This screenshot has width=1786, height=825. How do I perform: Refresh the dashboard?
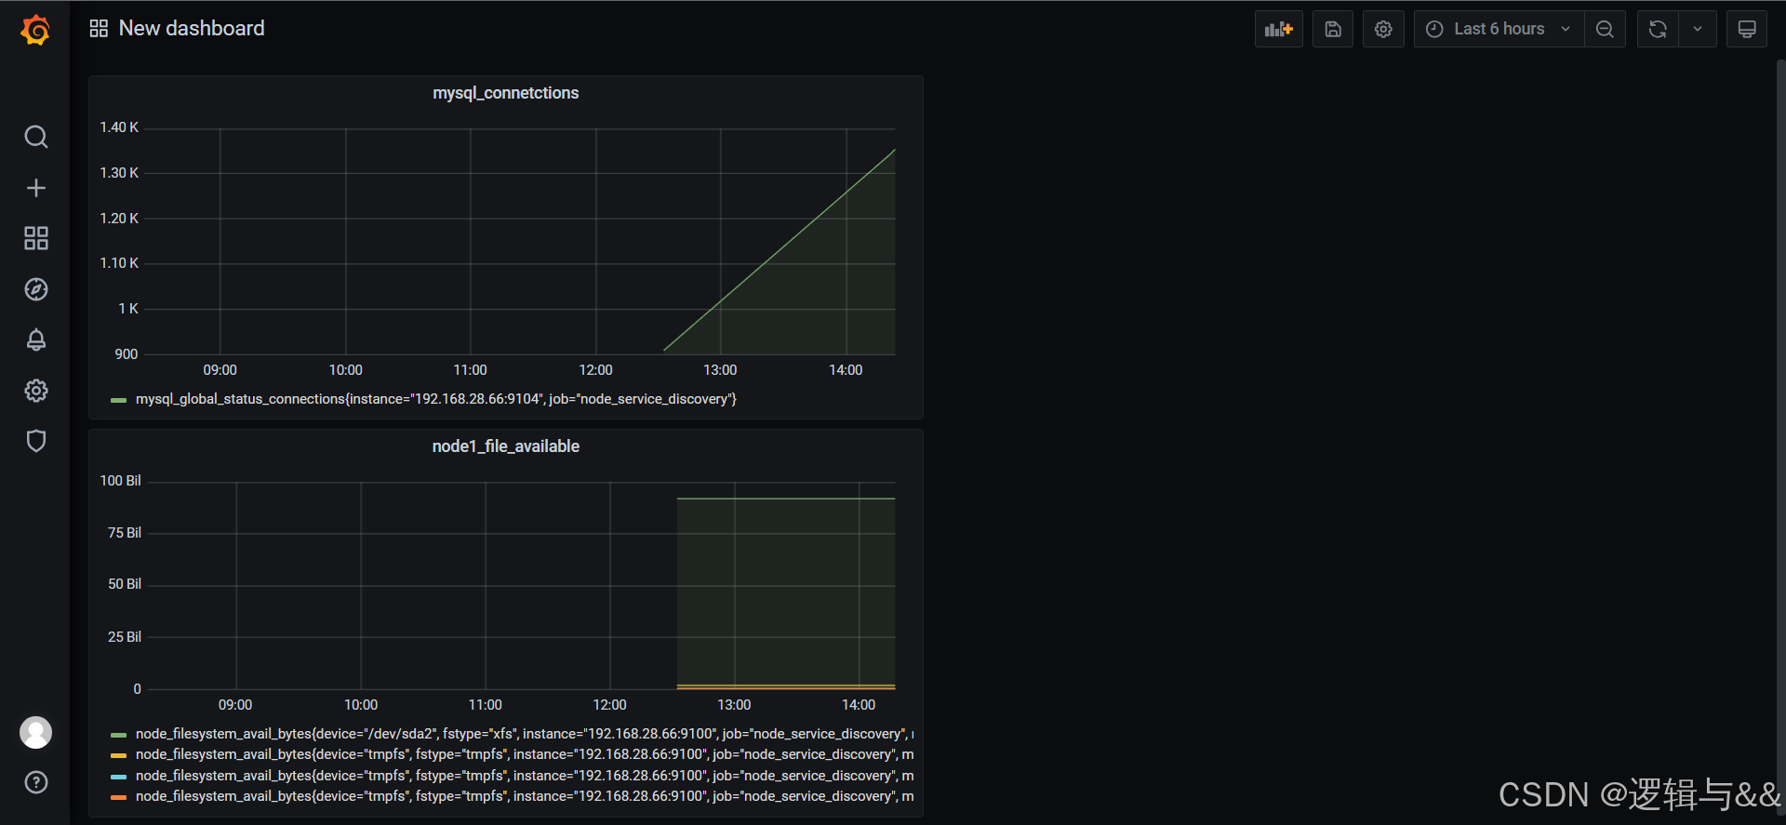(x=1658, y=29)
